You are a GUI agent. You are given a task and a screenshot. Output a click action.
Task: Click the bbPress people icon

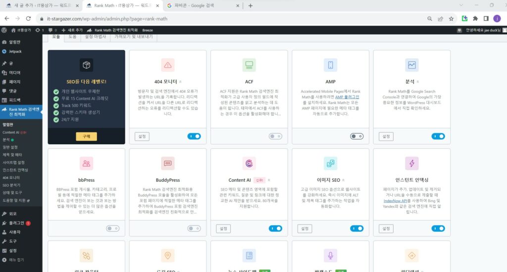[86, 163]
